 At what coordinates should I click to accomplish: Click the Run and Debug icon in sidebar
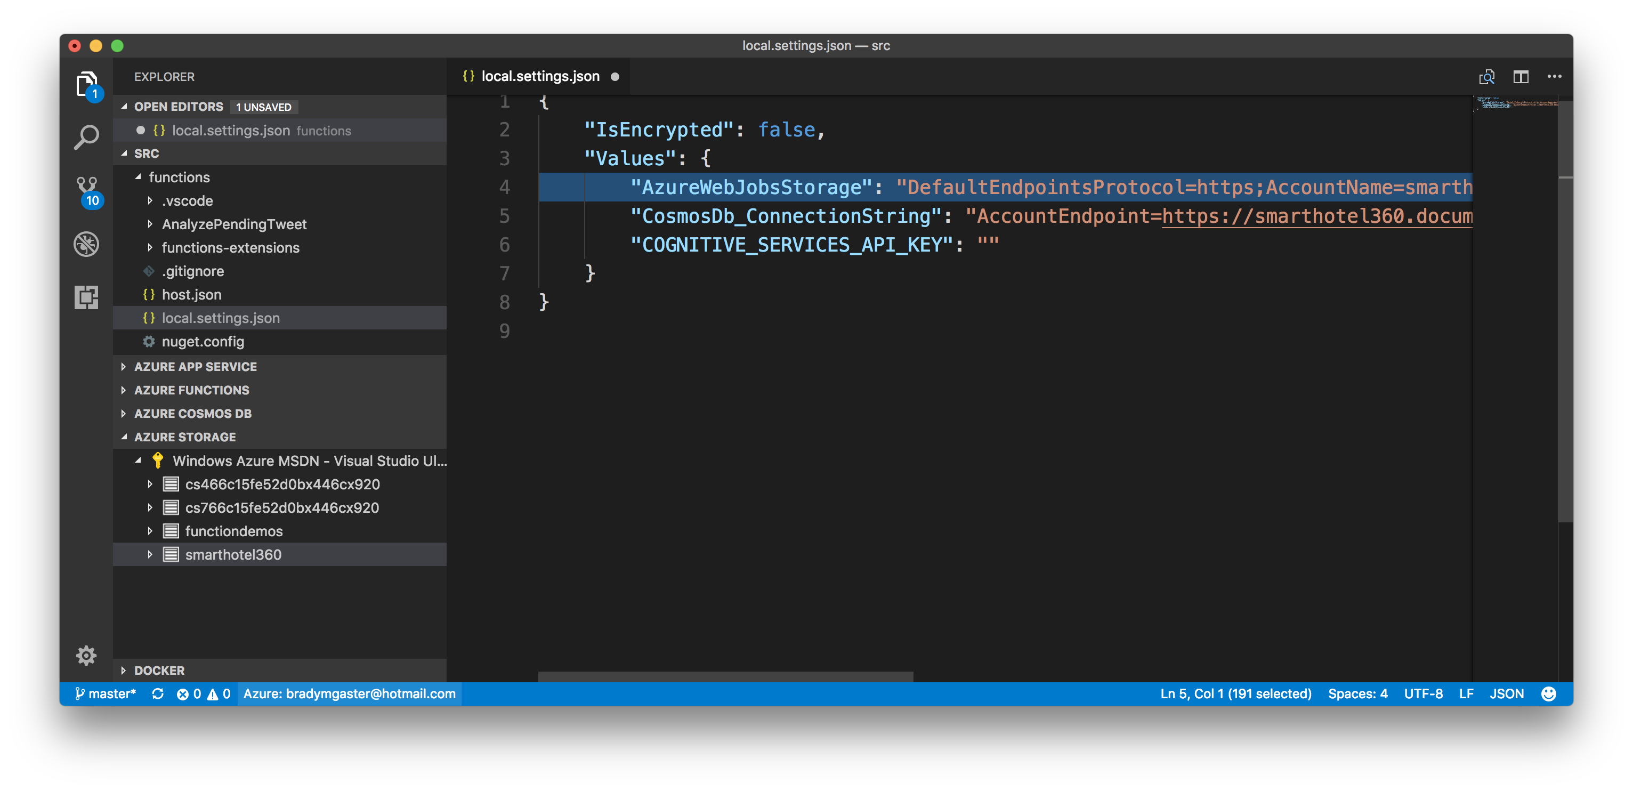86,243
